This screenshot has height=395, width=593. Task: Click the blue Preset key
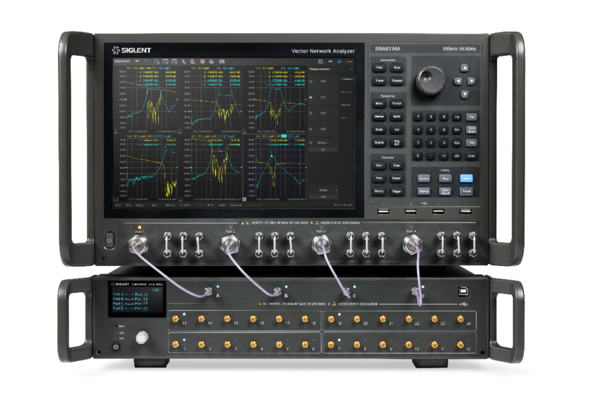pyautogui.click(x=466, y=179)
